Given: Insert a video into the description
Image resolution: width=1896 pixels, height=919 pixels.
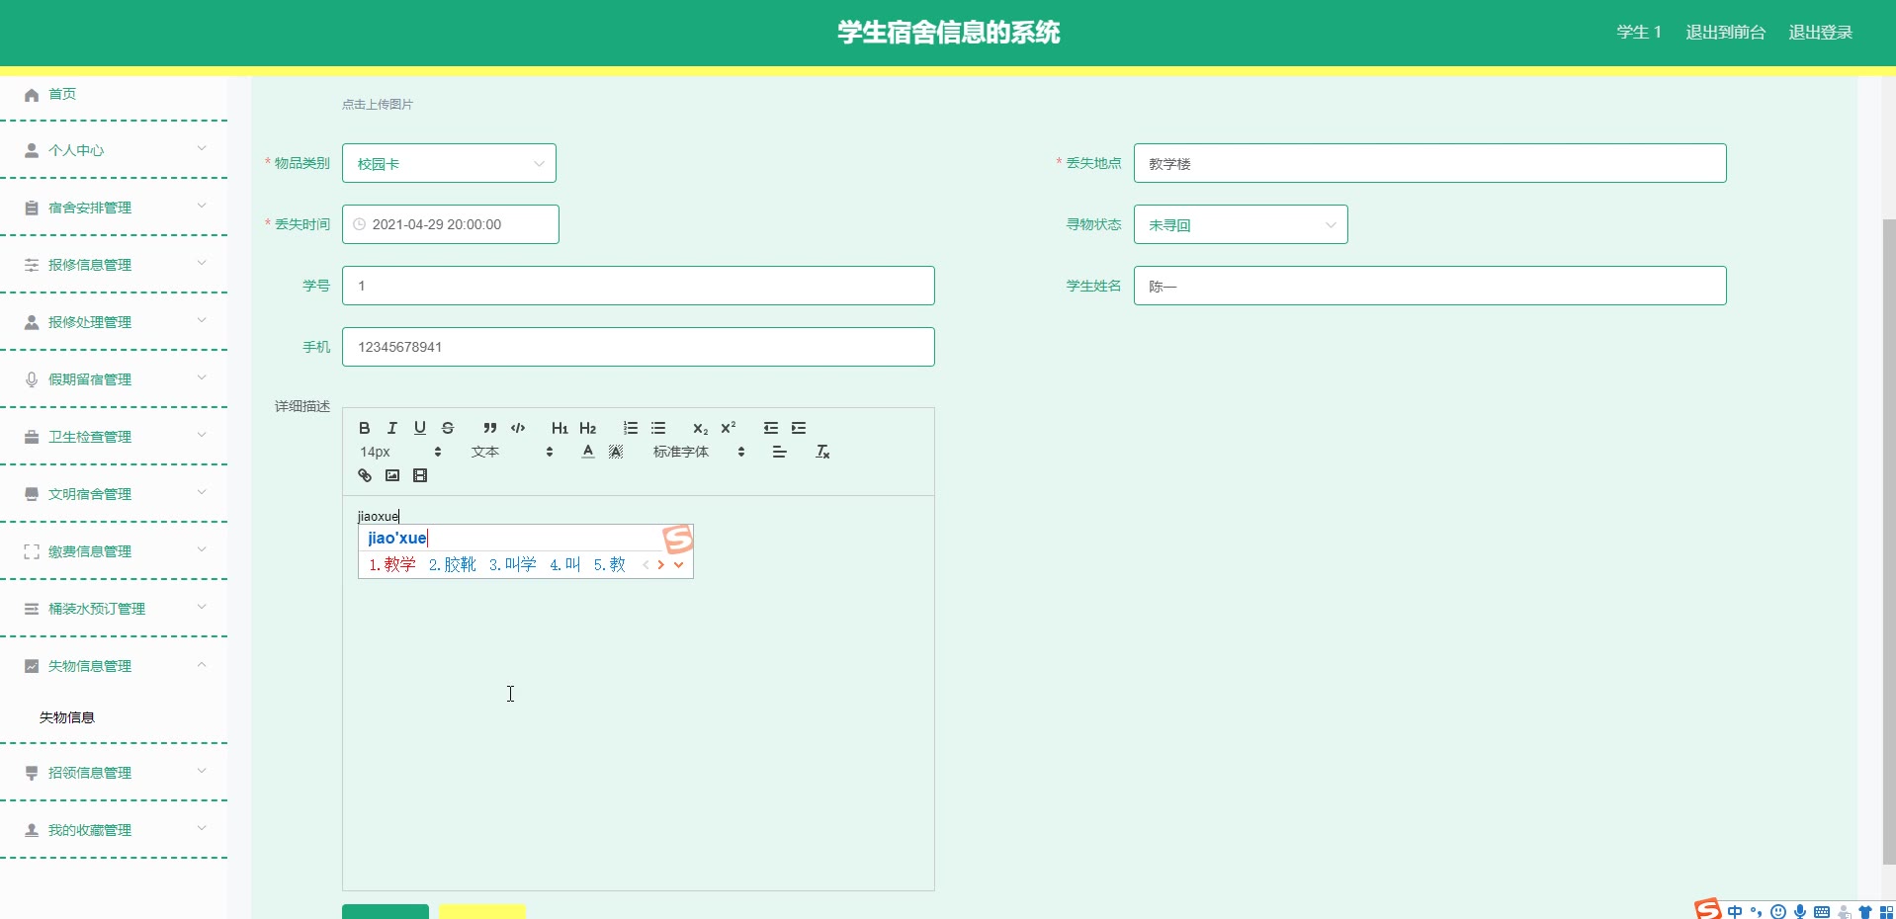Looking at the screenshot, I should 419,475.
